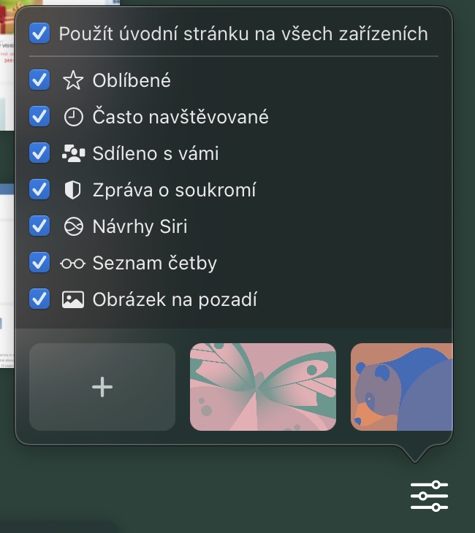Toggle the Oblíbené checkbox
This screenshot has height=533, width=475.
(39, 80)
